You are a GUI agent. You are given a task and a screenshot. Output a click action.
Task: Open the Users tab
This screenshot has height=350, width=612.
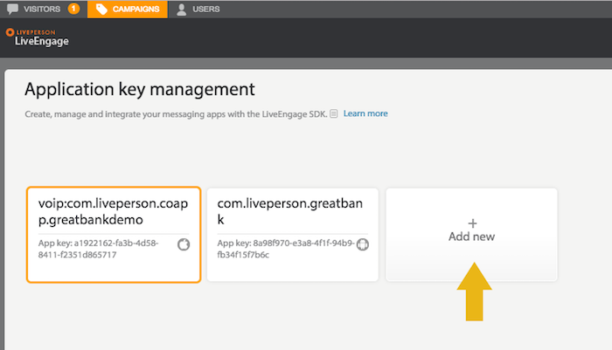coord(198,9)
